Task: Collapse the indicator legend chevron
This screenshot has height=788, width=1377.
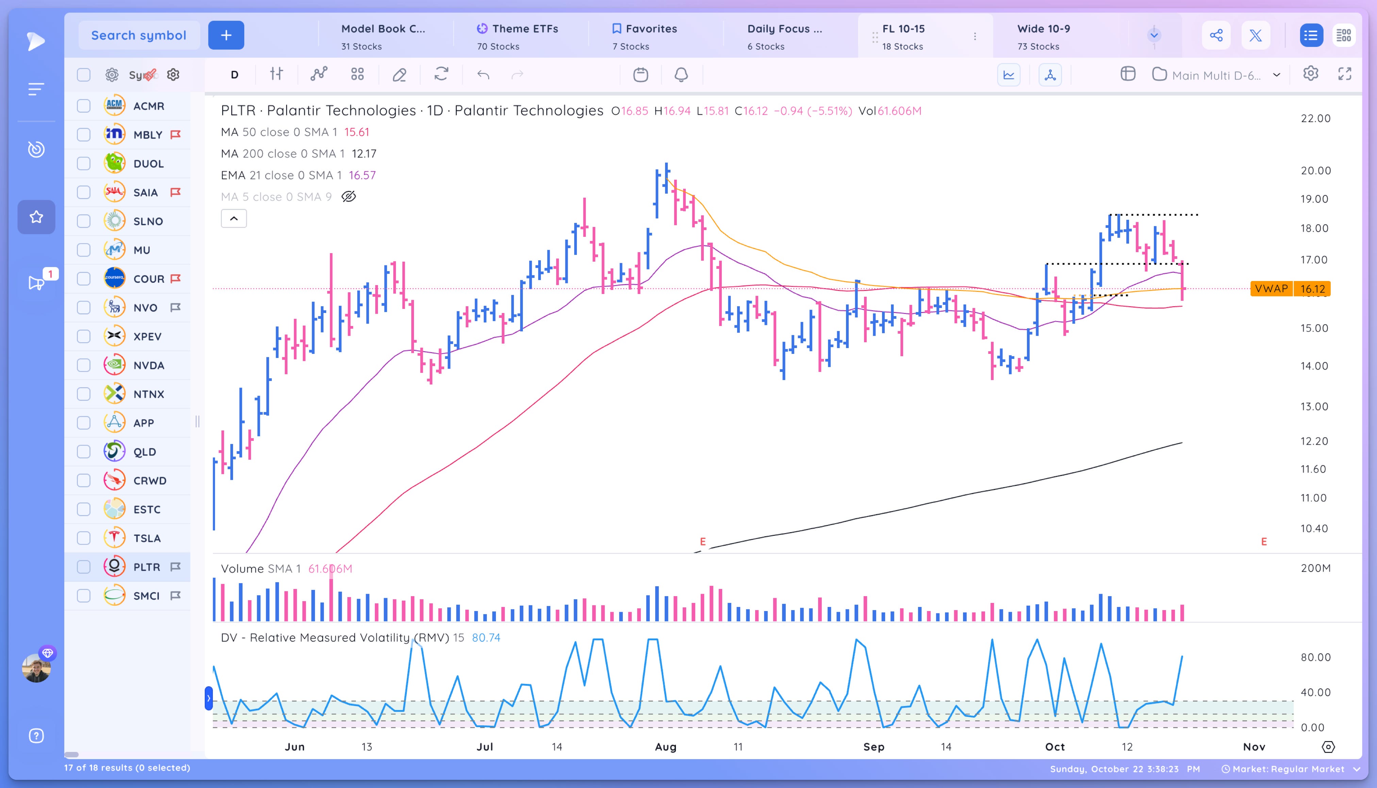Action: coord(234,219)
